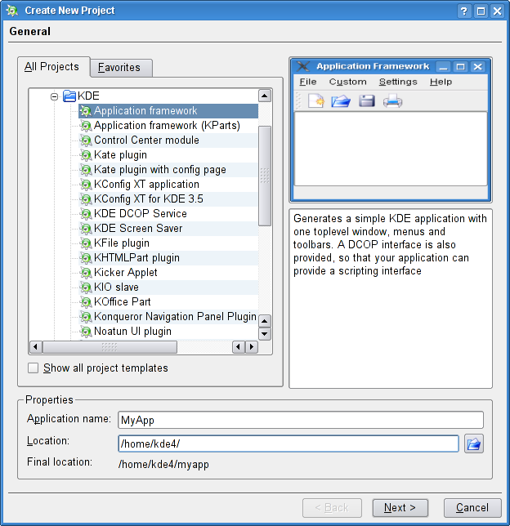Click the new document icon in preview
Viewport: 510px width, 526px height.
[315, 101]
